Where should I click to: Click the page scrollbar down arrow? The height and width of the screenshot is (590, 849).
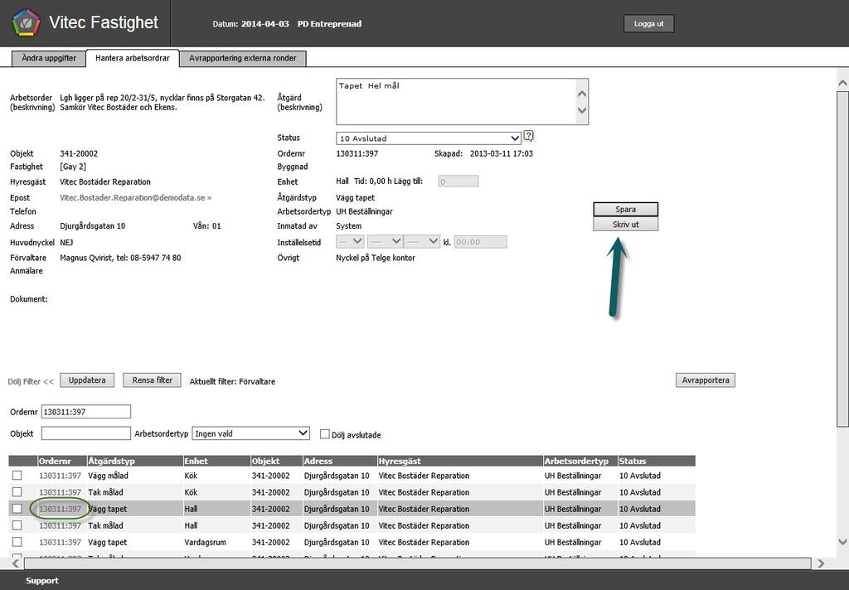point(842,542)
